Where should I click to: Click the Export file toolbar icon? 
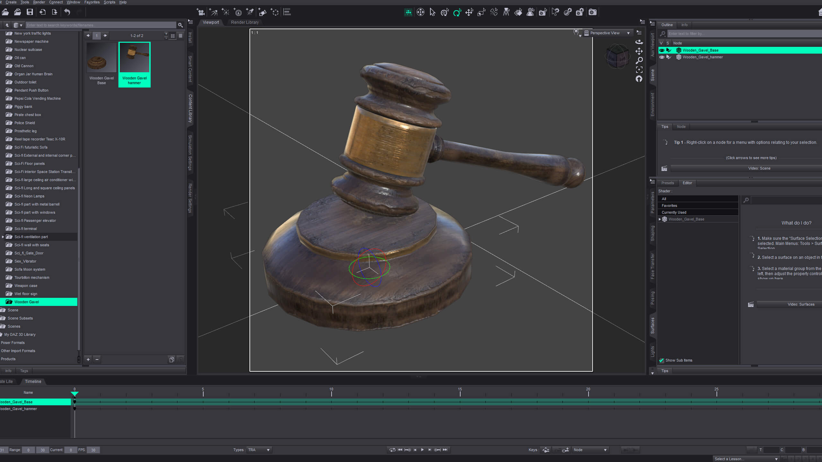pyautogui.click(x=55, y=12)
